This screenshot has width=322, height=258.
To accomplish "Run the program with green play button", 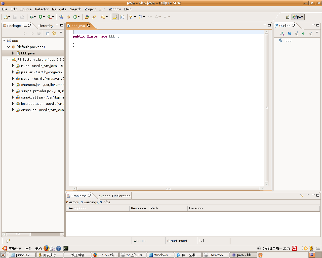I will tap(40, 17).
